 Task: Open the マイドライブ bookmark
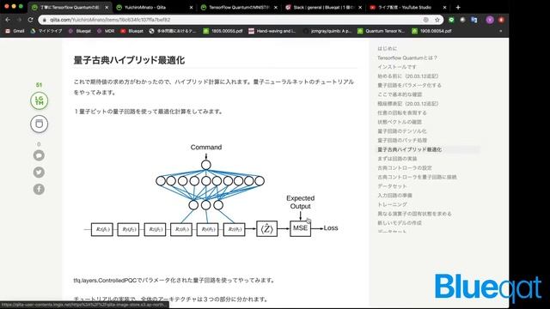[x=46, y=31]
